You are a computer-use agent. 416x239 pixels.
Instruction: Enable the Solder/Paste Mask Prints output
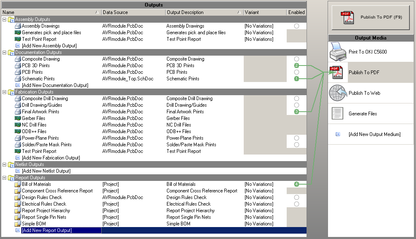click(297, 145)
